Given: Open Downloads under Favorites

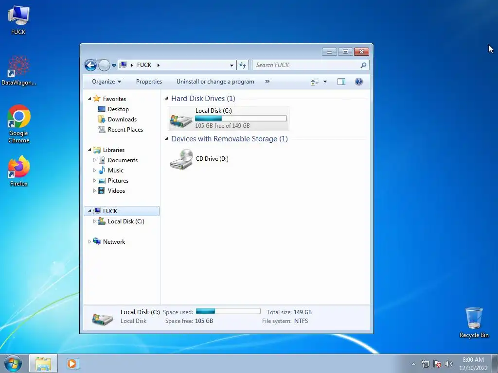Looking at the screenshot, I should (x=122, y=119).
